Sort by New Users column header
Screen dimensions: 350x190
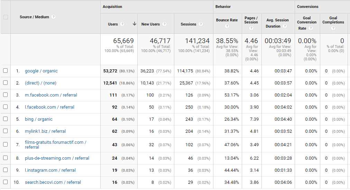150,24
